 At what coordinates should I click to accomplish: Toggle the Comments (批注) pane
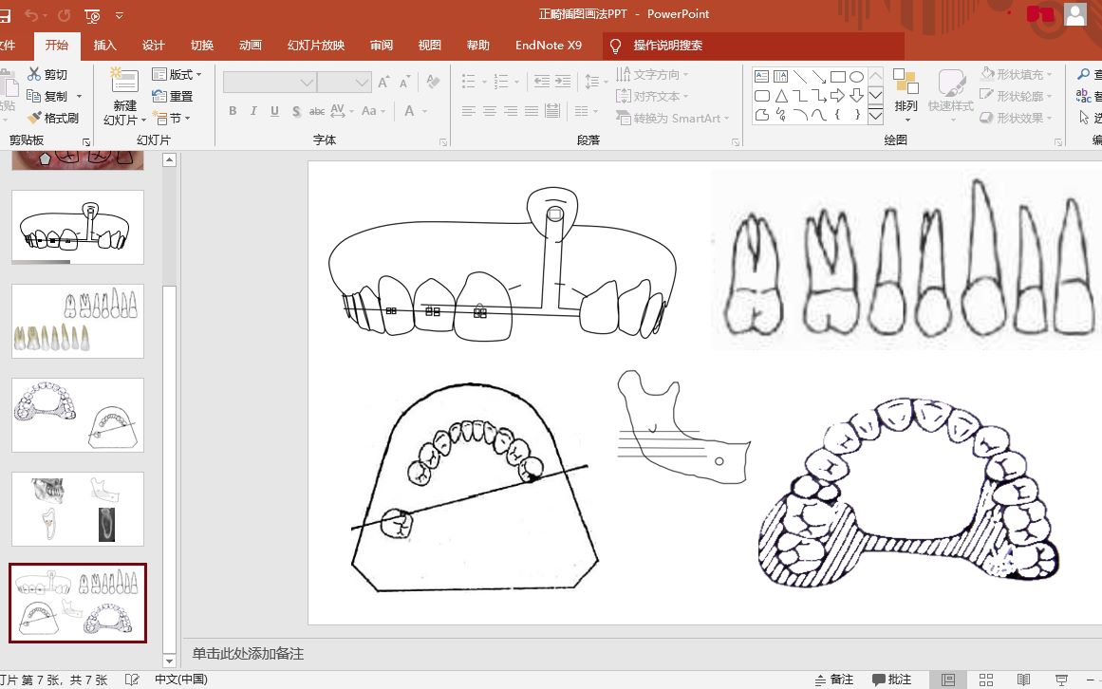[892, 680]
